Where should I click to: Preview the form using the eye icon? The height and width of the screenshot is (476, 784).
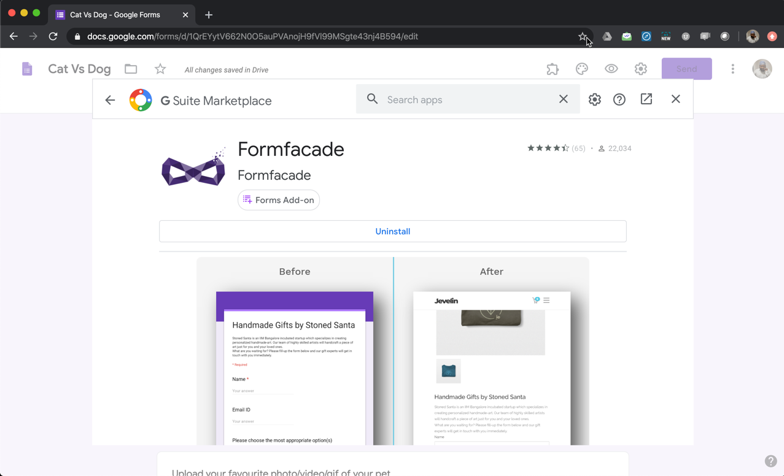(x=611, y=69)
